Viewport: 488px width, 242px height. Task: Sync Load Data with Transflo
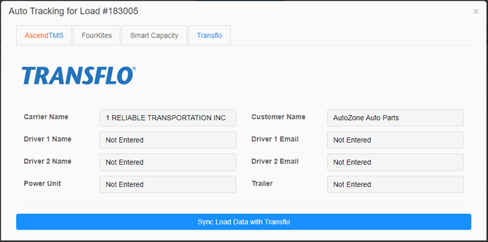coord(244,222)
